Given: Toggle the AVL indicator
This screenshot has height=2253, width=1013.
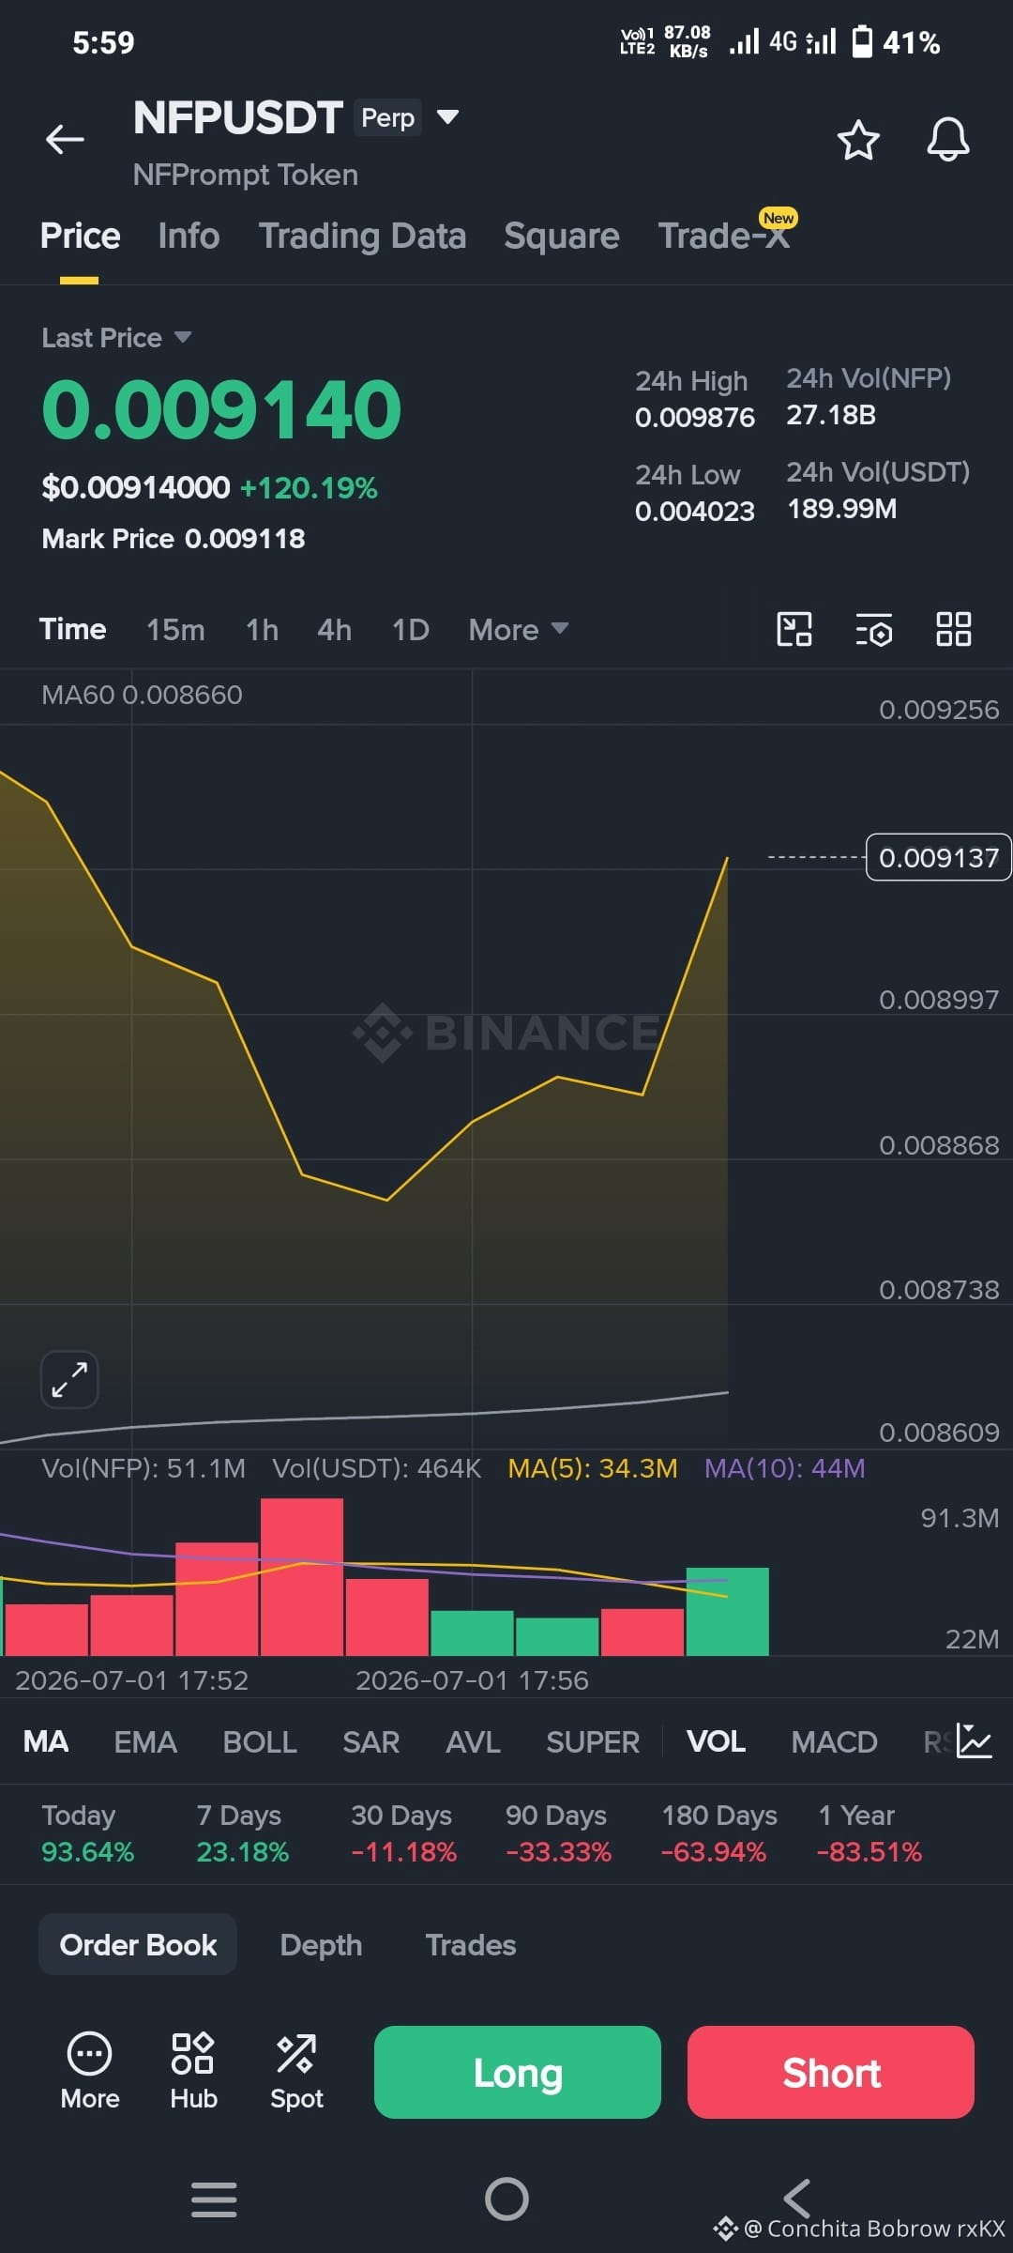Looking at the screenshot, I should coord(473,1741).
